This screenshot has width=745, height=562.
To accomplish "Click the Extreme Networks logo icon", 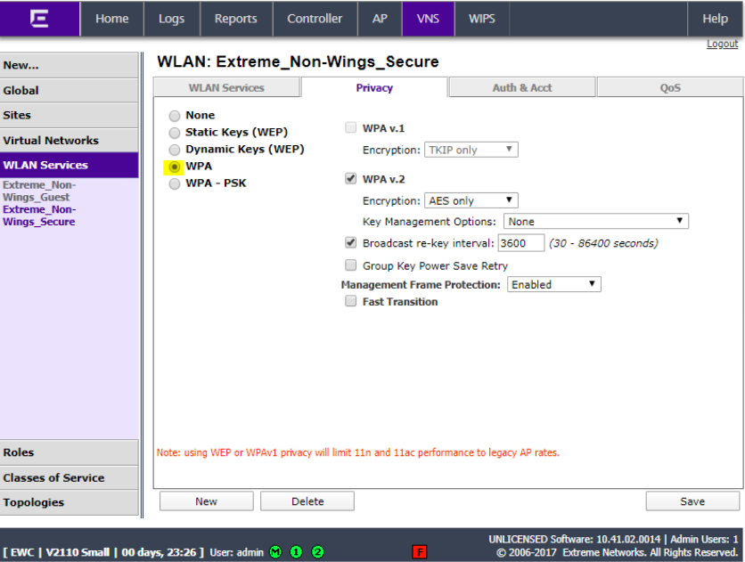I will 39,19.
